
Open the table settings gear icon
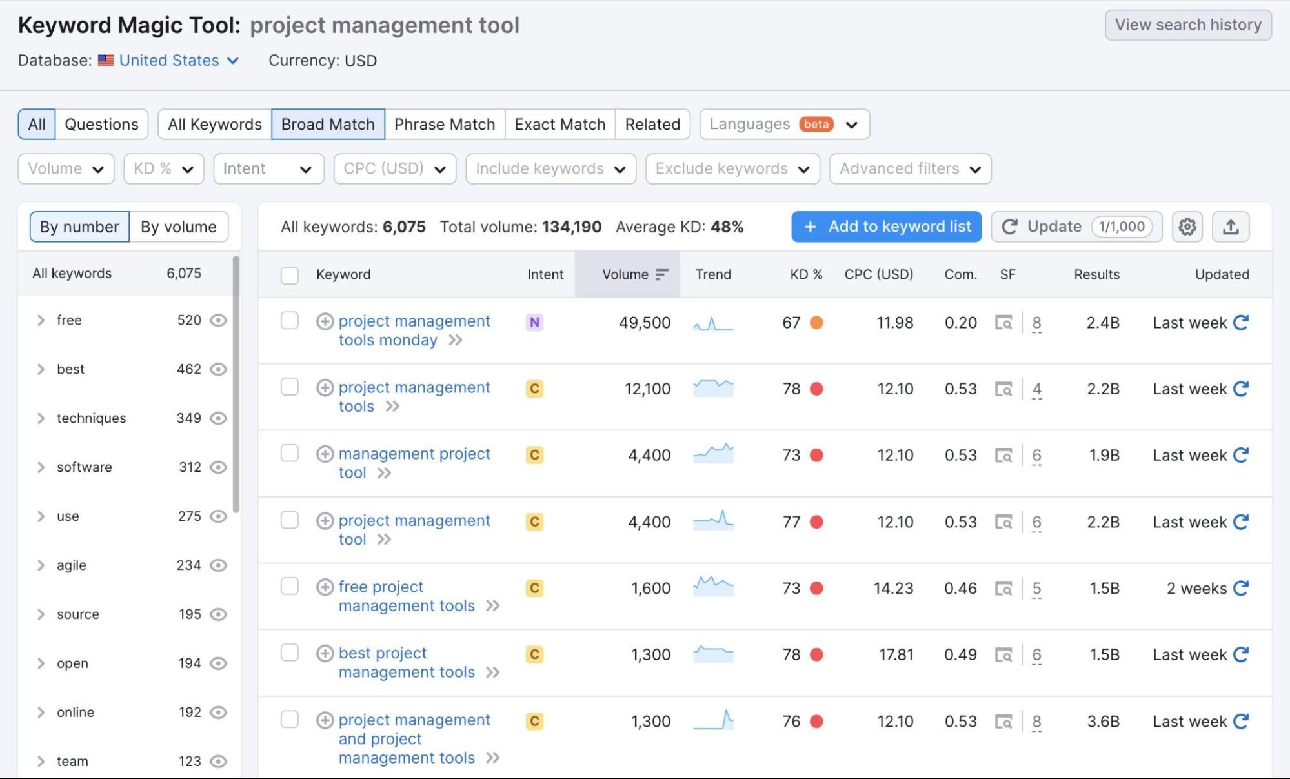click(x=1187, y=227)
